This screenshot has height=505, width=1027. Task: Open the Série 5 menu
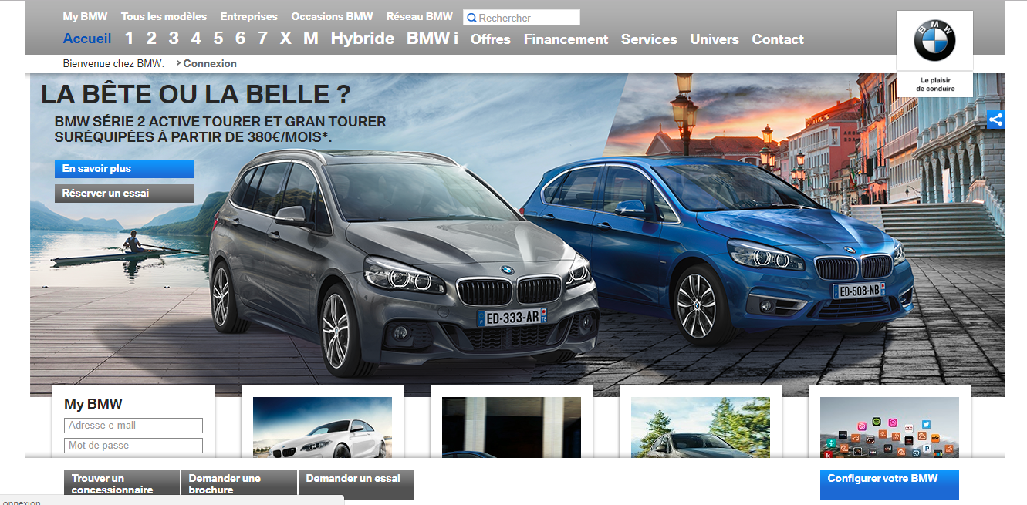point(218,39)
